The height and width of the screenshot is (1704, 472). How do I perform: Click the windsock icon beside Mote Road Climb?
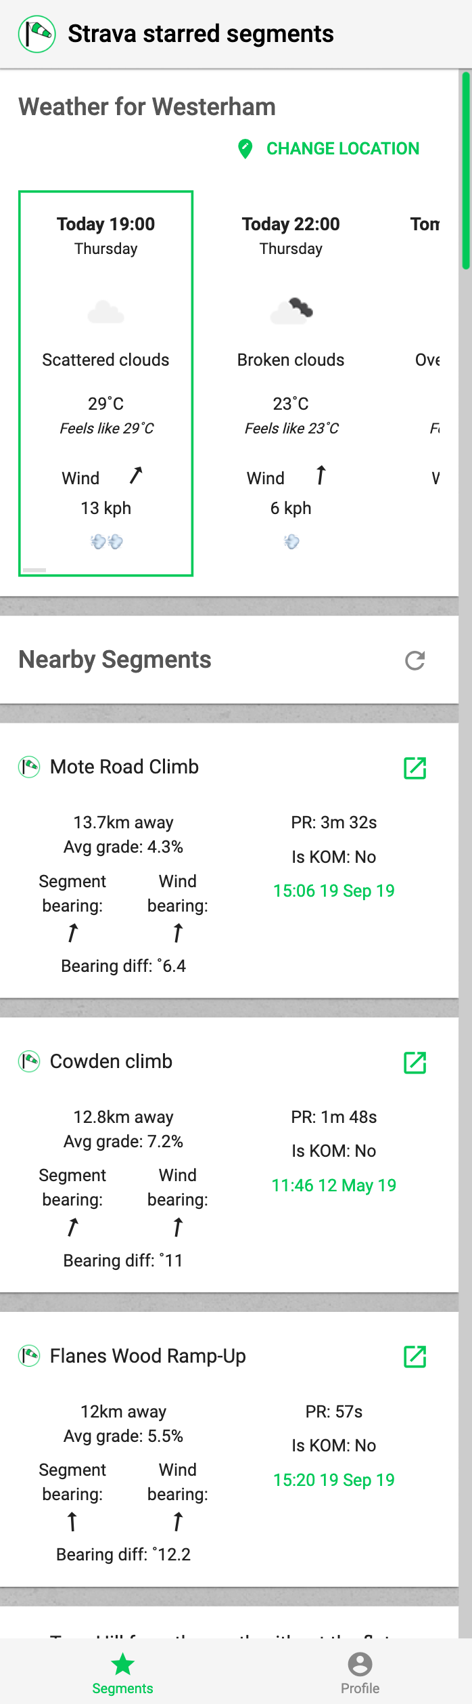[29, 767]
